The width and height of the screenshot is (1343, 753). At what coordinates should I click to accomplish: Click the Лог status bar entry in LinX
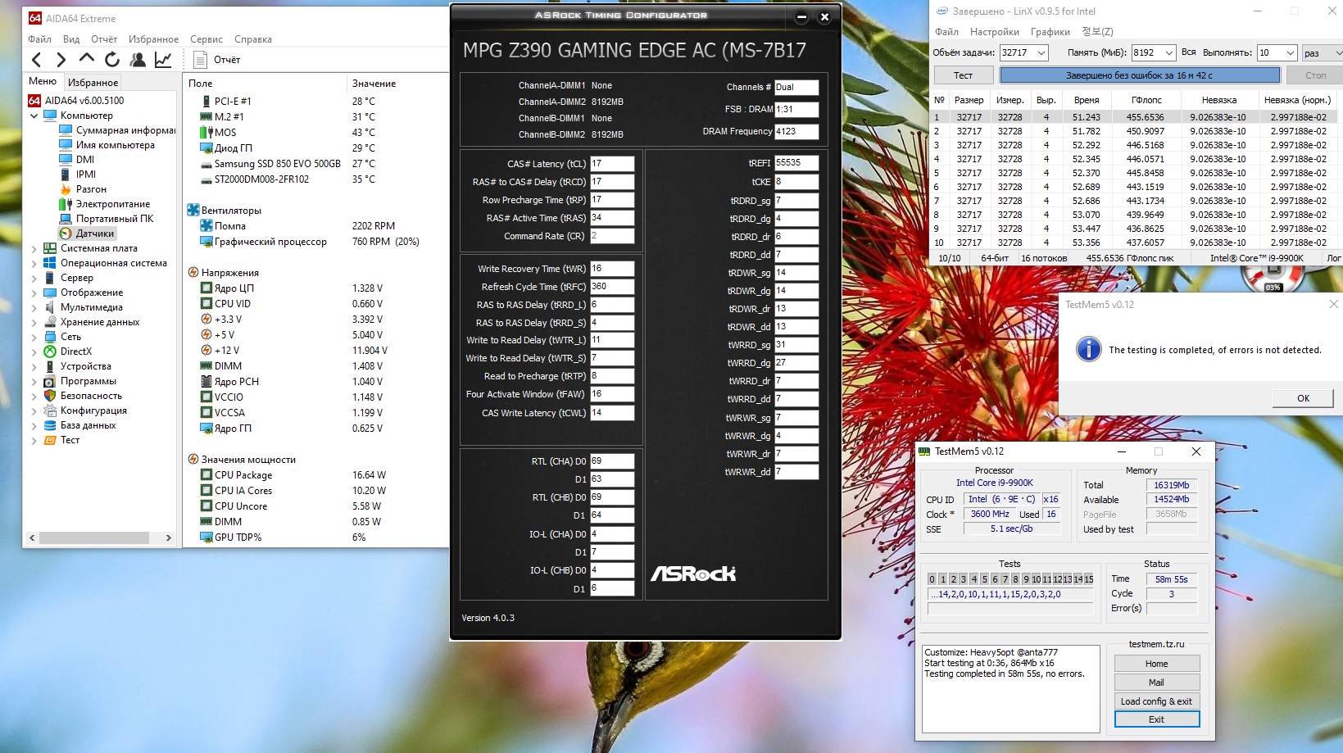[1334, 258]
